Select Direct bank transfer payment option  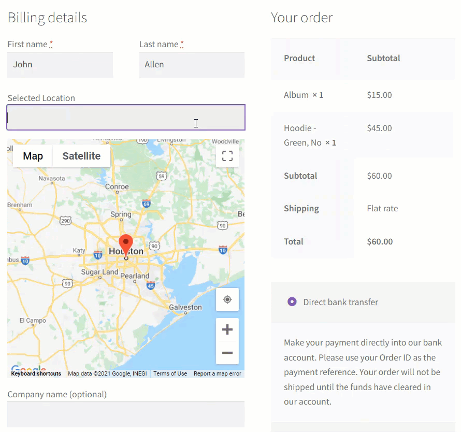pyautogui.click(x=292, y=301)
